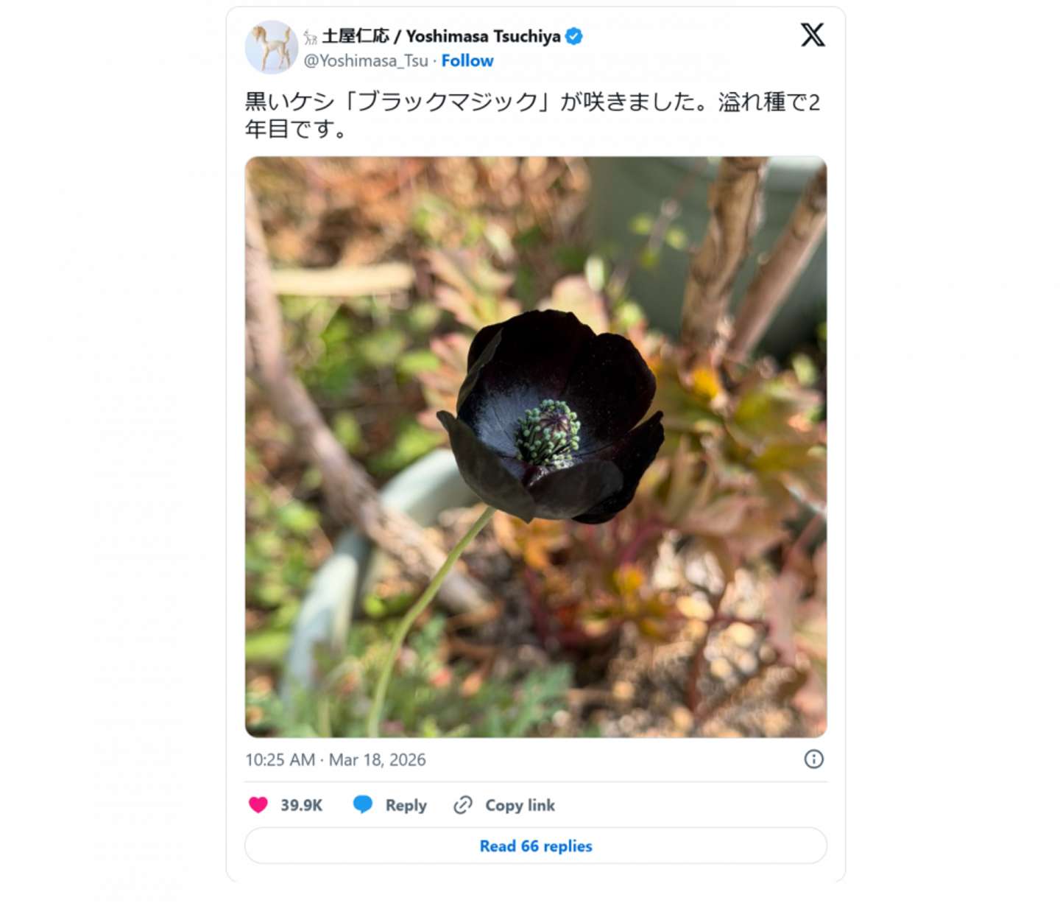Click the X logo on the post
This screenshot has height=903, width=1060.
[813, 35]
